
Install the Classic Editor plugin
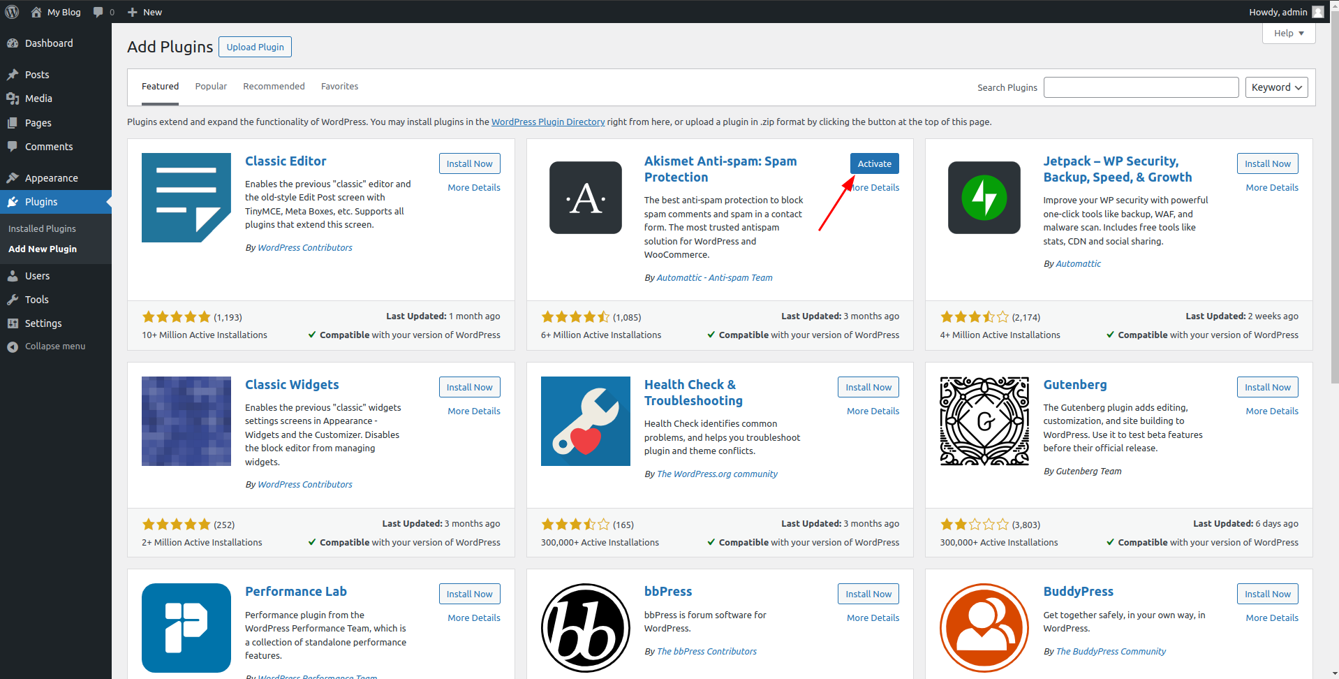(x=469, y=163)
